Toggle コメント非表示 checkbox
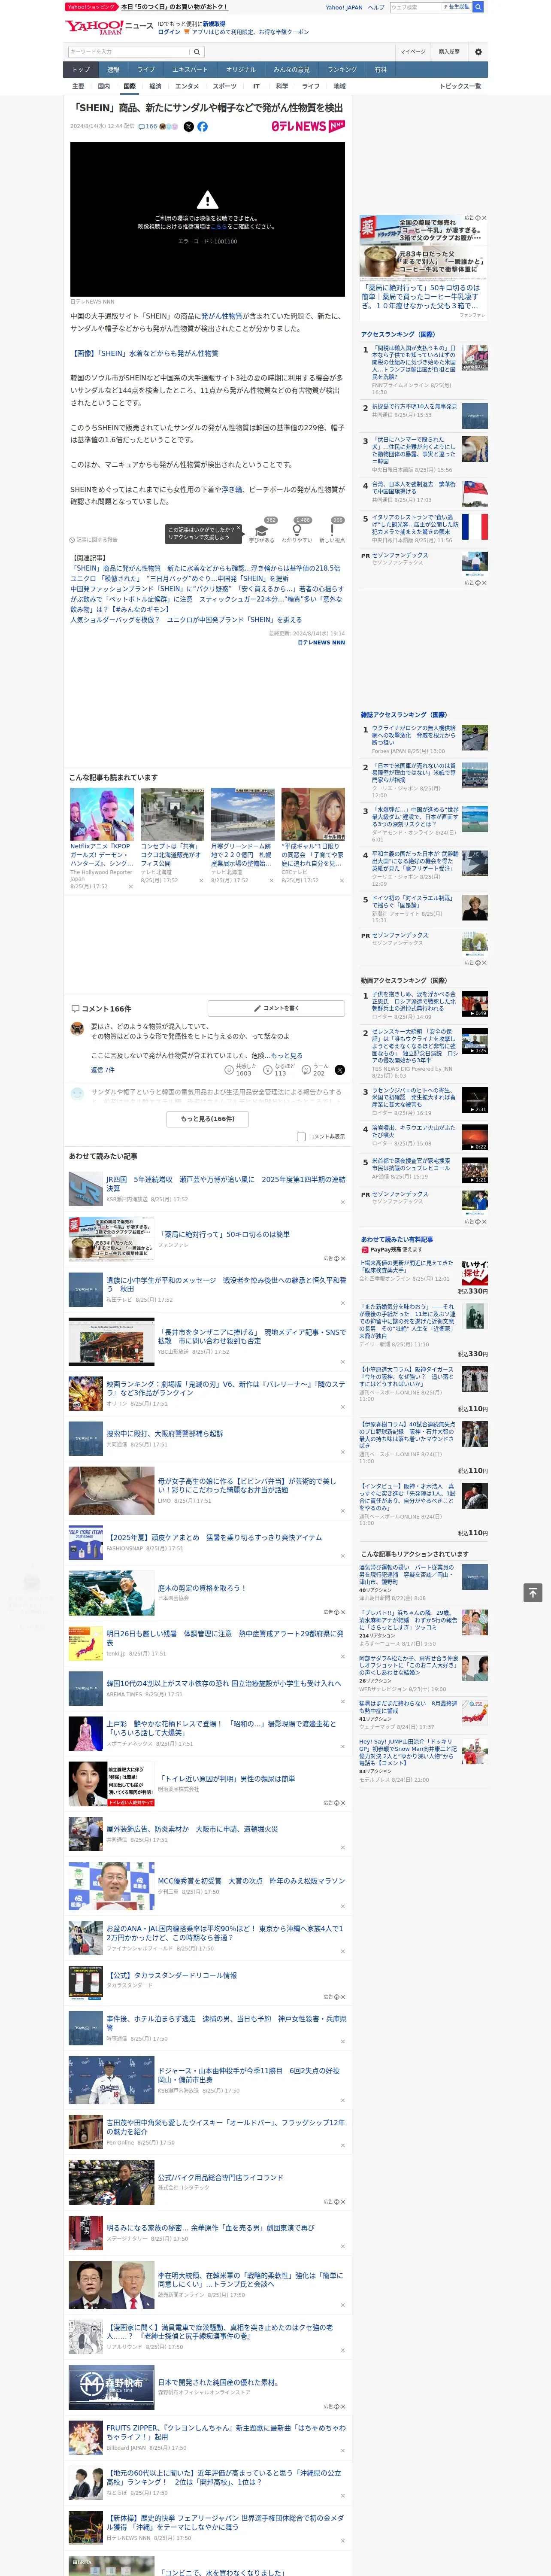 (301, 1137)
